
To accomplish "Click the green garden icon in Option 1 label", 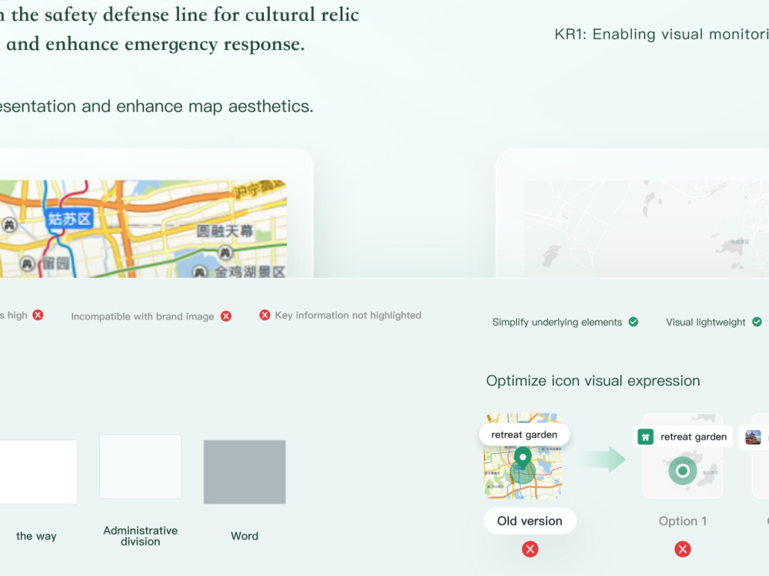I will point(645,436).
